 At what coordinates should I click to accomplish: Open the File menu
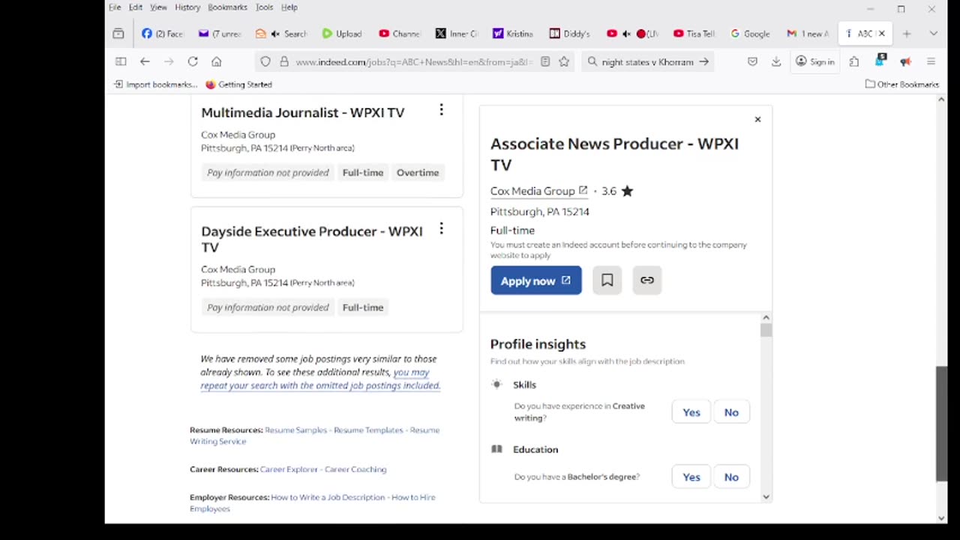(115, 7)
